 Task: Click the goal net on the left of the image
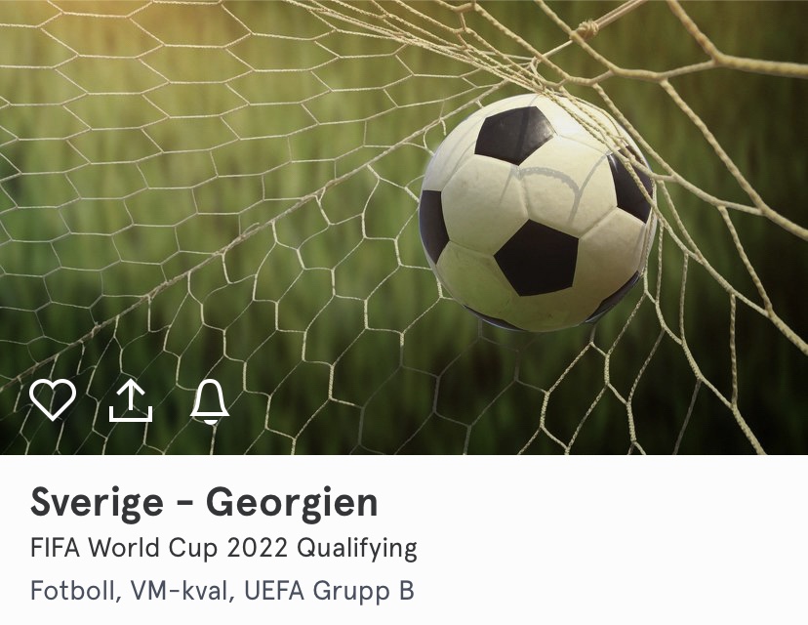click(154, 206)
